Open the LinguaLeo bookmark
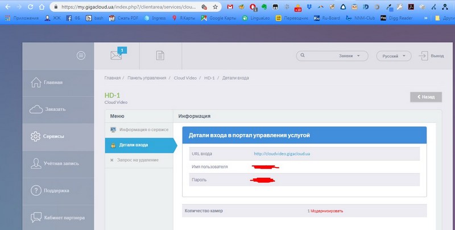The image size is (455, 230). click(x=256, y=18)
